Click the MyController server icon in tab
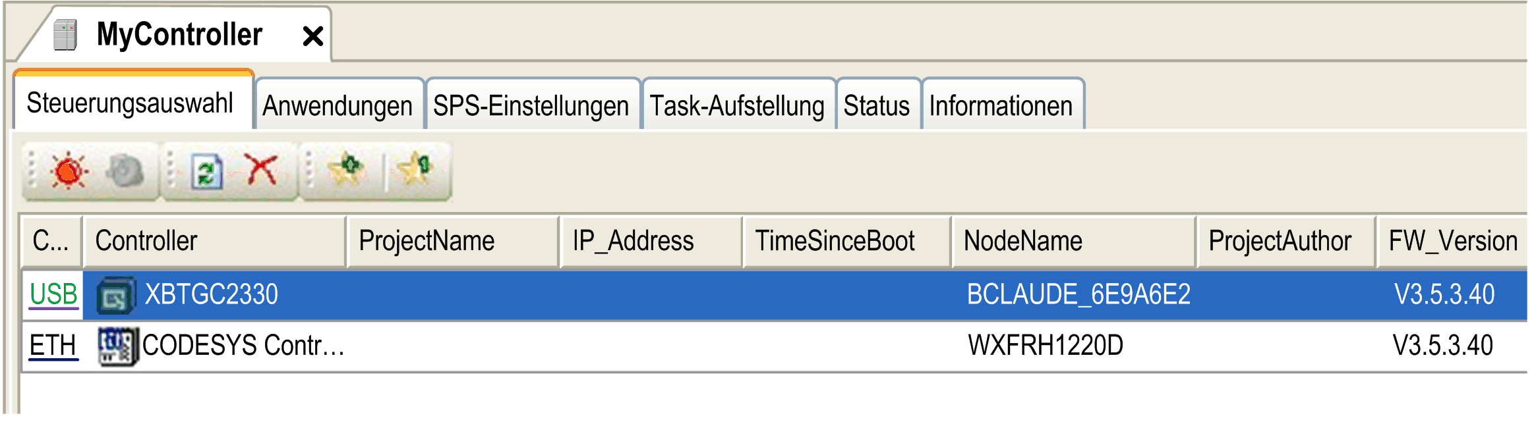The image size is (1536, 426). (65, 35)
